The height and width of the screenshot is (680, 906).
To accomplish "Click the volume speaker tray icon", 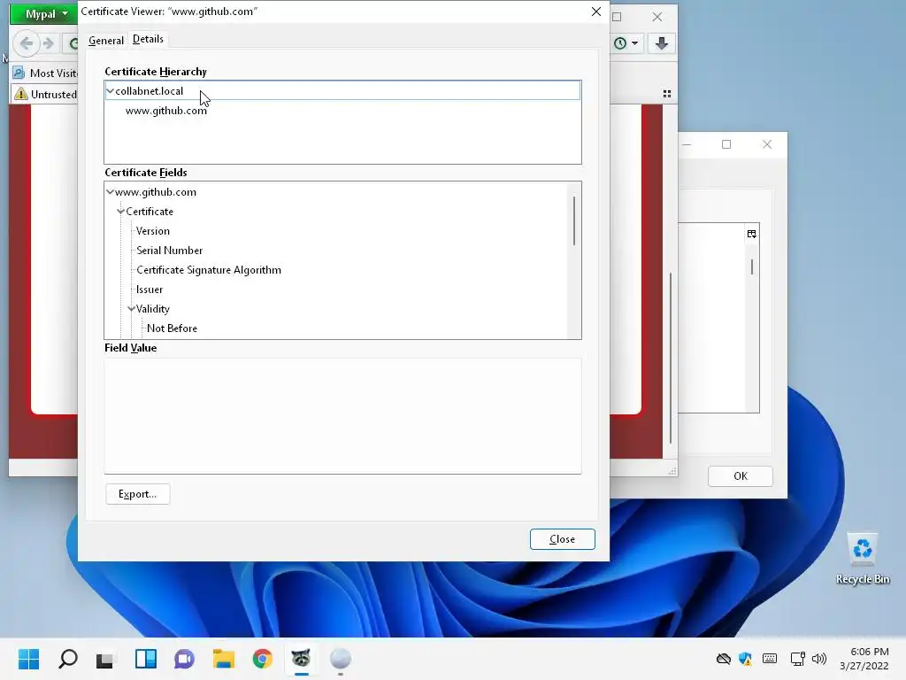I will pos(818,659).
